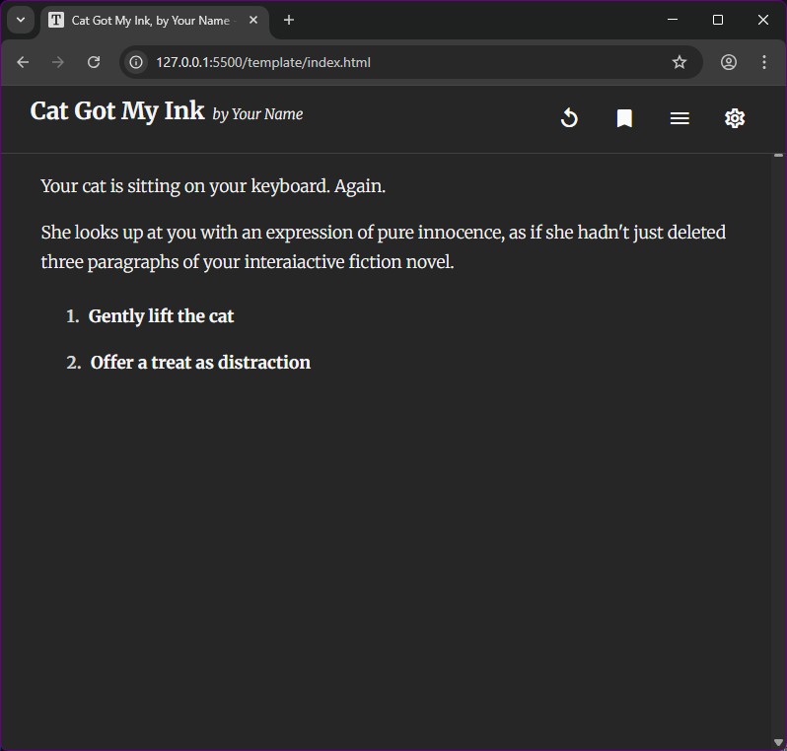
Task: Click the scrollbar down arrow
Action: click(x=778, y=742)
